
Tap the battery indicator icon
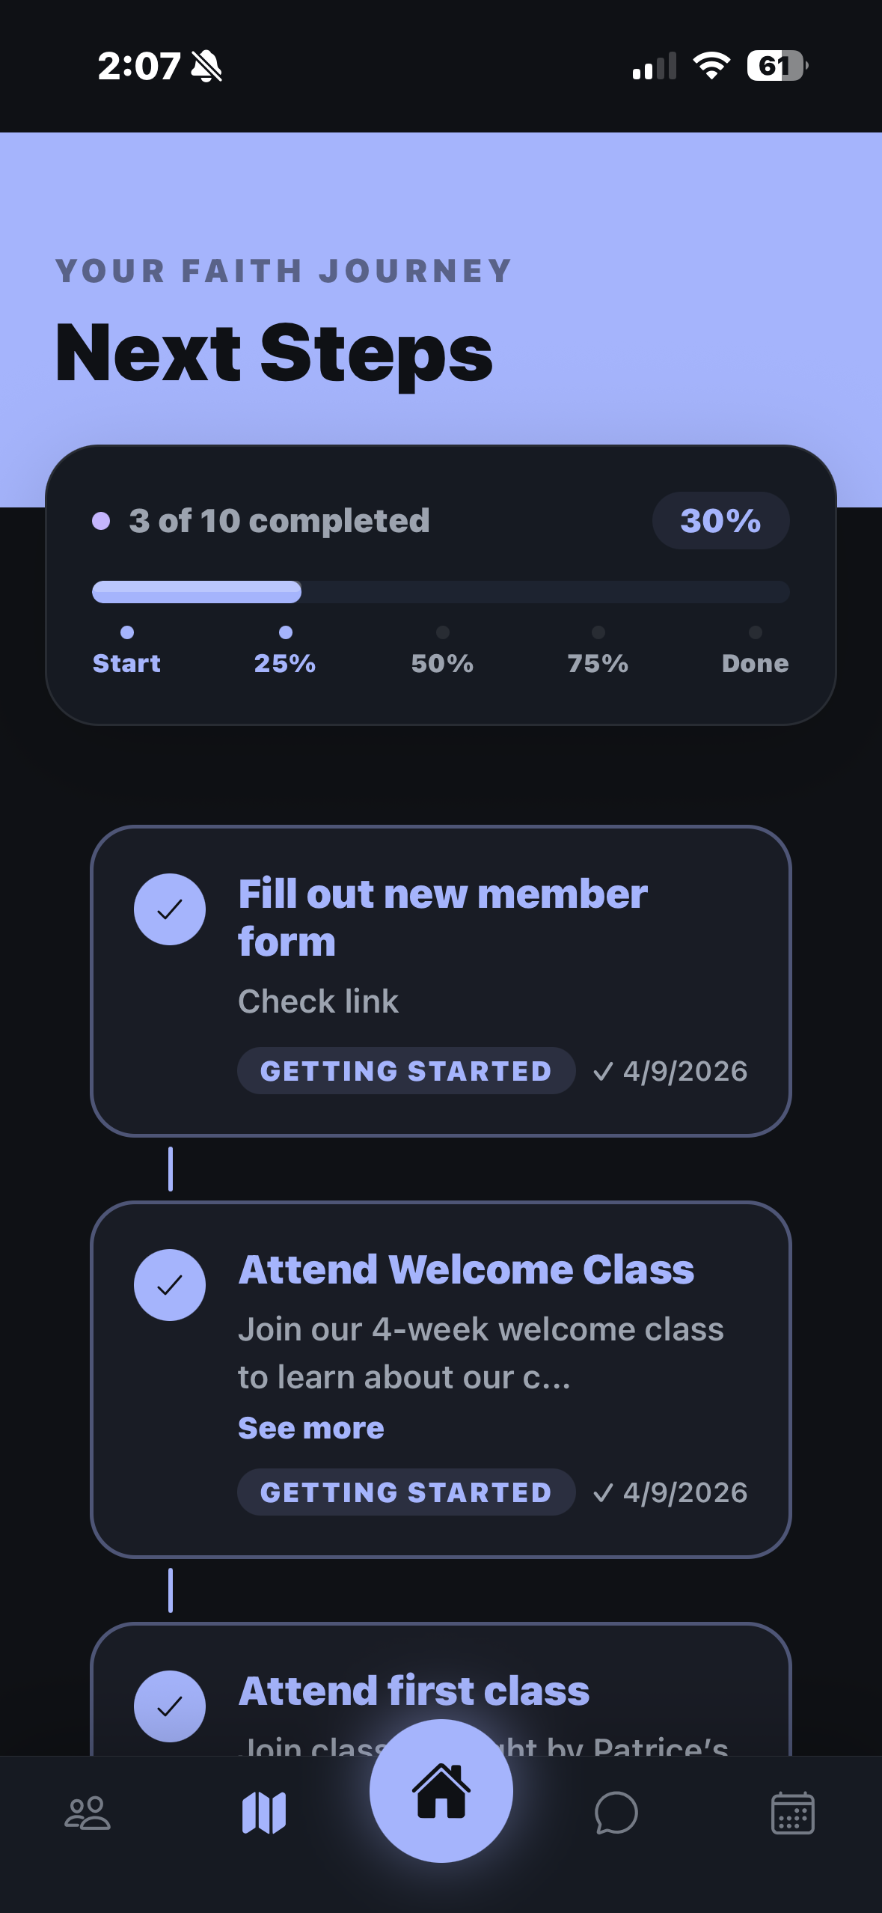tap(777, 66)
